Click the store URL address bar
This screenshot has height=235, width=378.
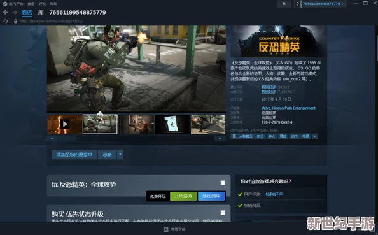coord(51,21)
